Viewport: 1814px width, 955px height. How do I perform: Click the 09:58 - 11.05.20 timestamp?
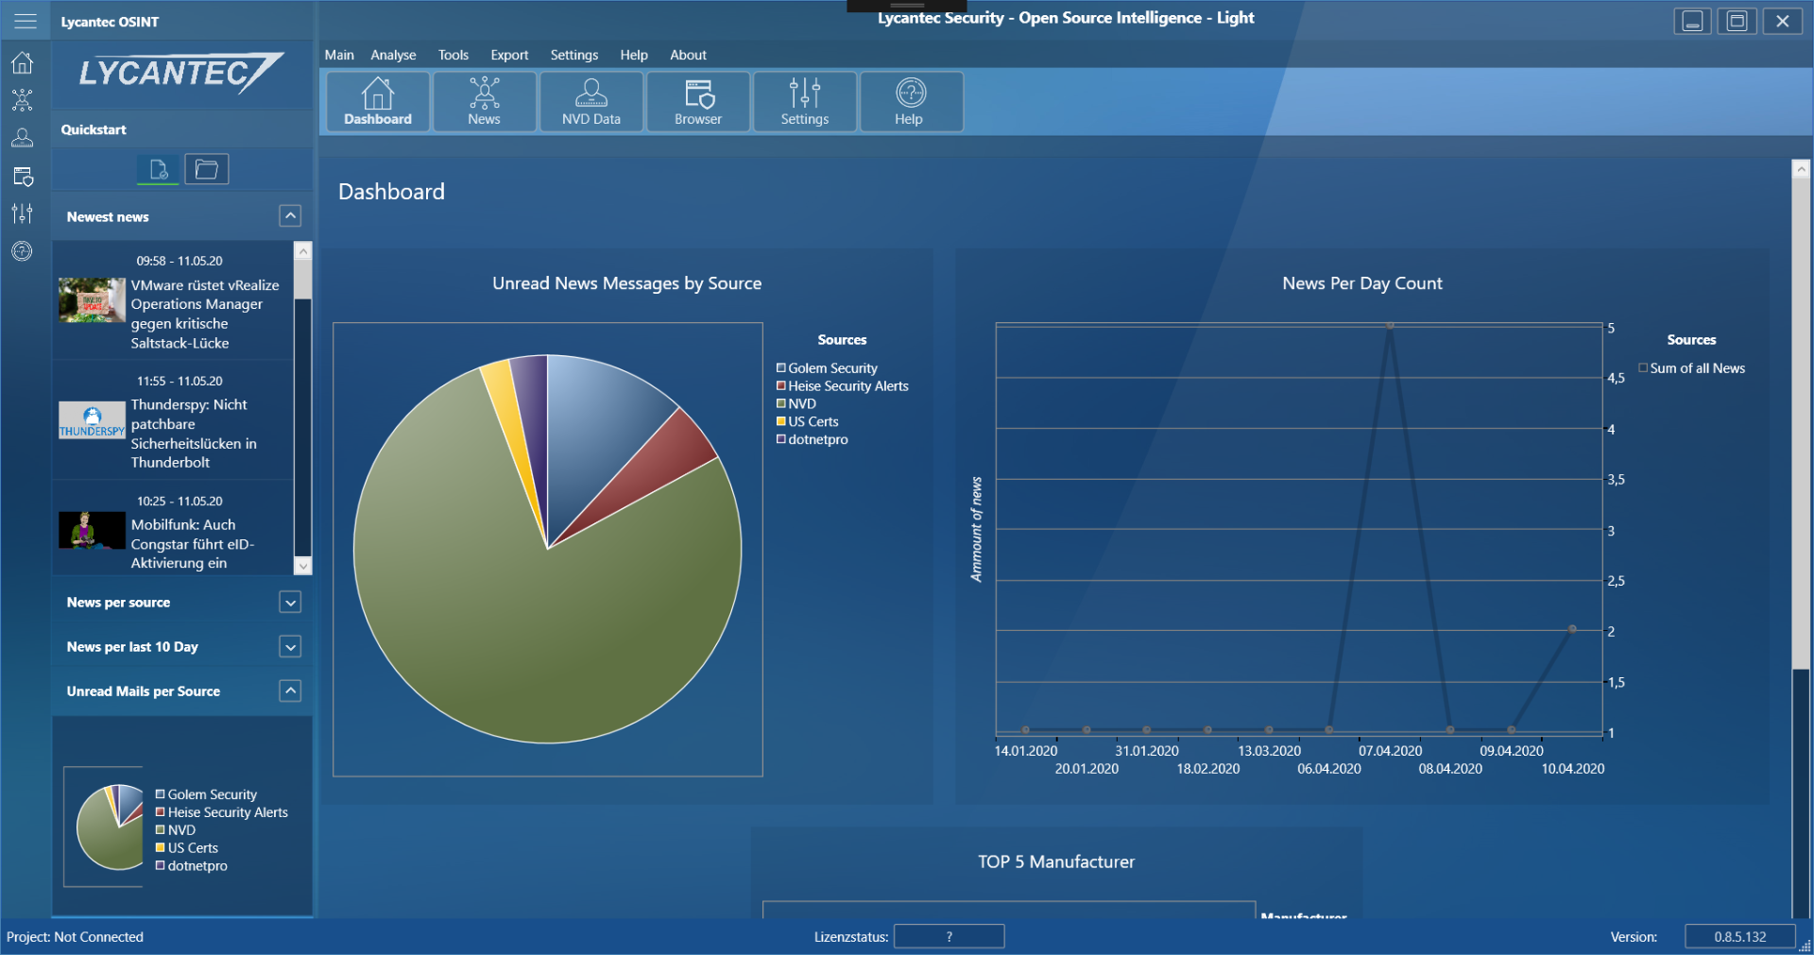180,261
